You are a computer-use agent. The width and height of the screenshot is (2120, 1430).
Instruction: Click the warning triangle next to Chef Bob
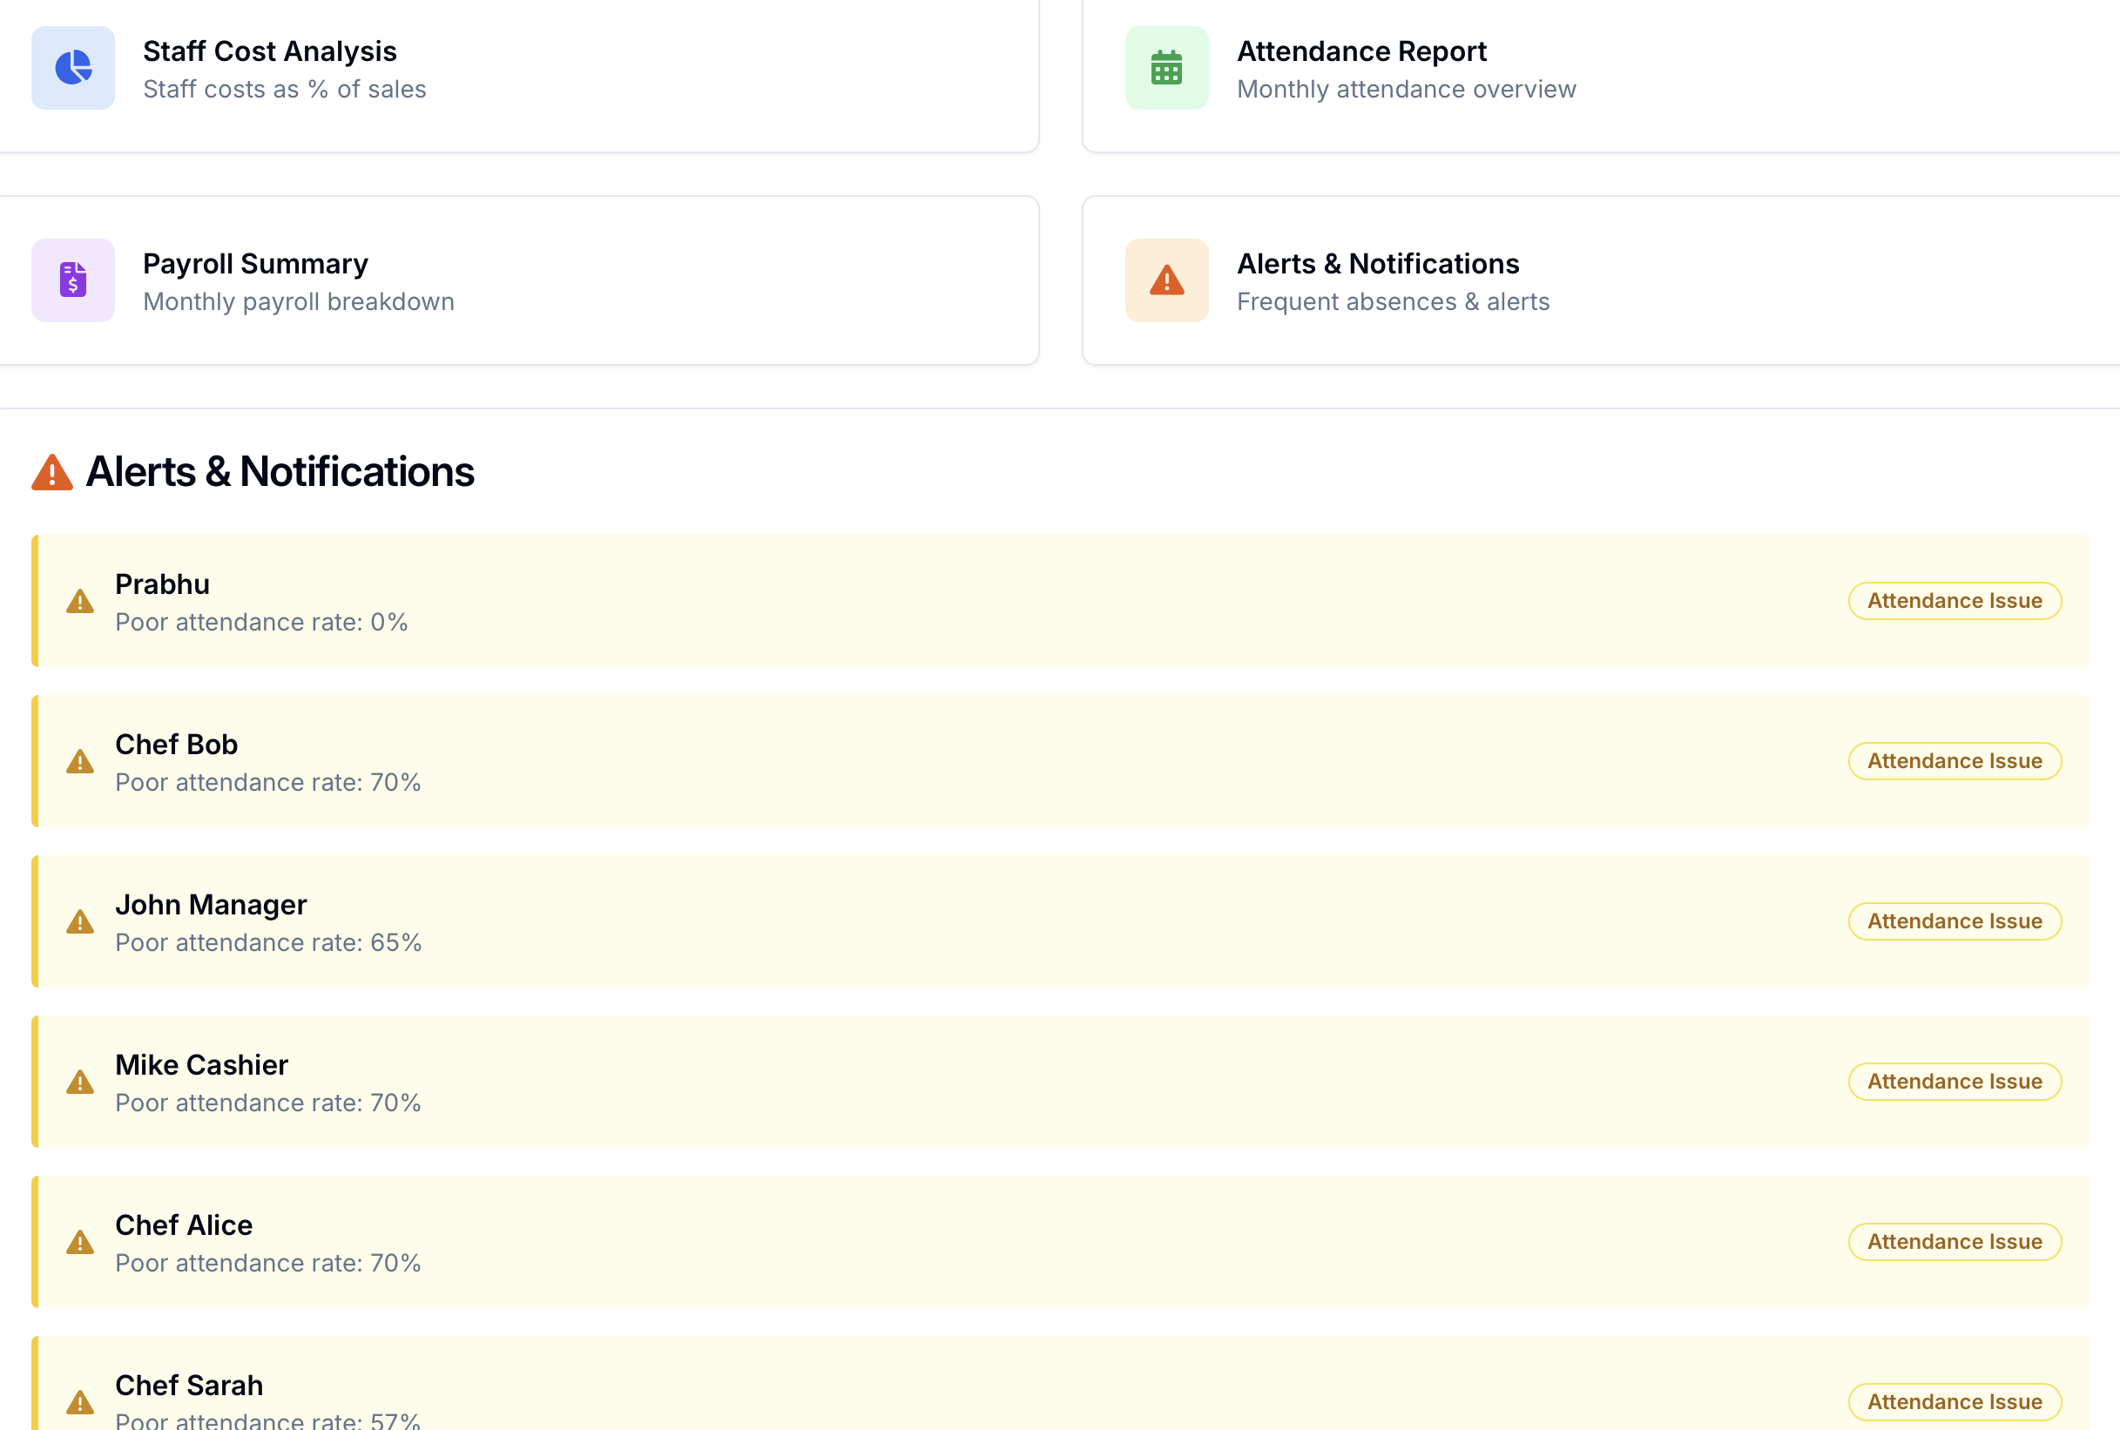click(80, 761)
